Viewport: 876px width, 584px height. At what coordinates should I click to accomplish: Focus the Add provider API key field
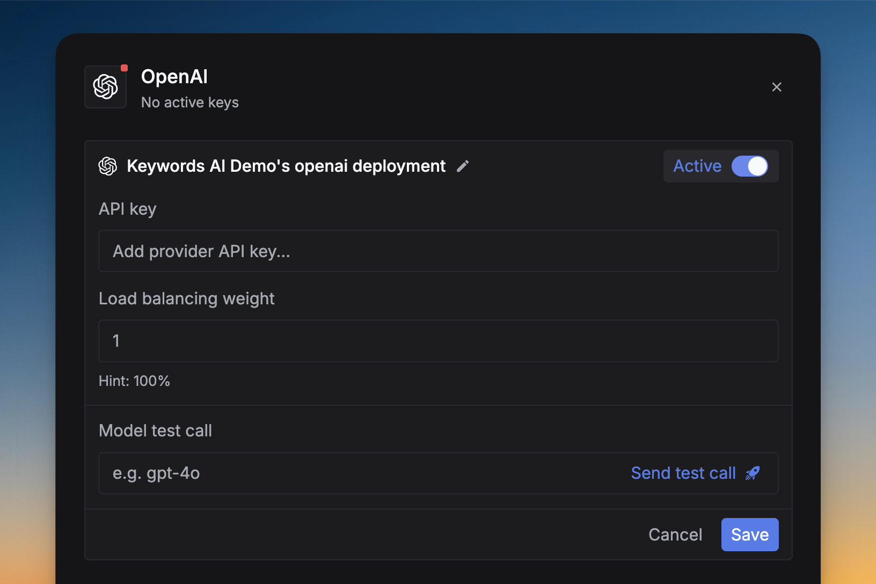click(439, 251)
